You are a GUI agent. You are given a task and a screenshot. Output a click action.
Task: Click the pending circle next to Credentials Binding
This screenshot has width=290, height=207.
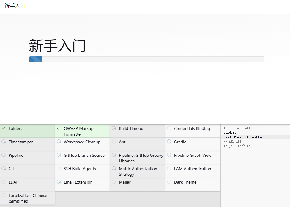169,128
